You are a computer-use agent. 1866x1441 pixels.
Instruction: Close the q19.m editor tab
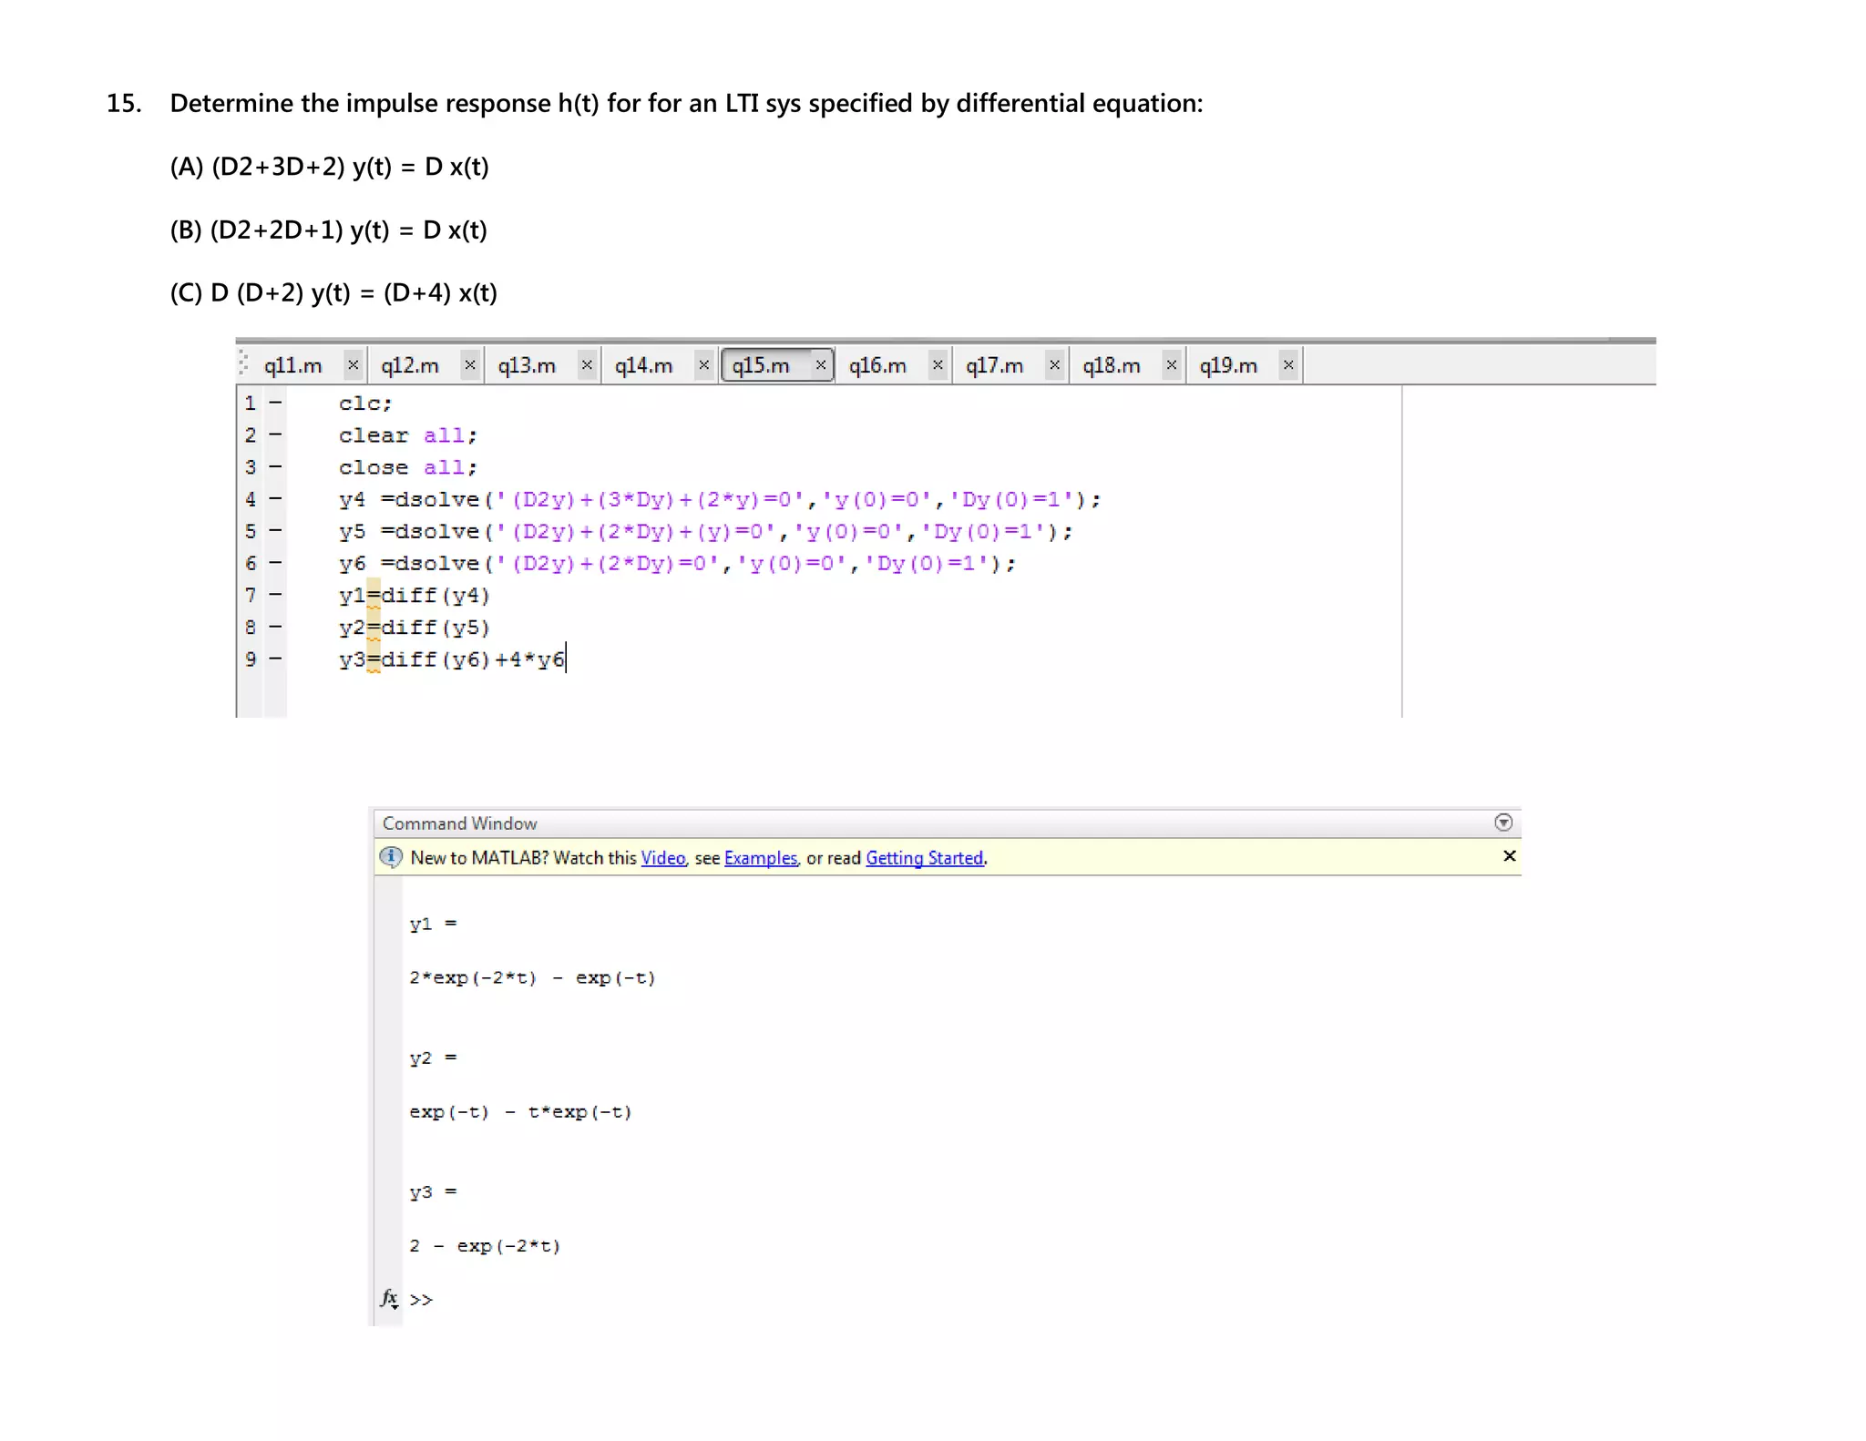click(x=1288, y=365)
